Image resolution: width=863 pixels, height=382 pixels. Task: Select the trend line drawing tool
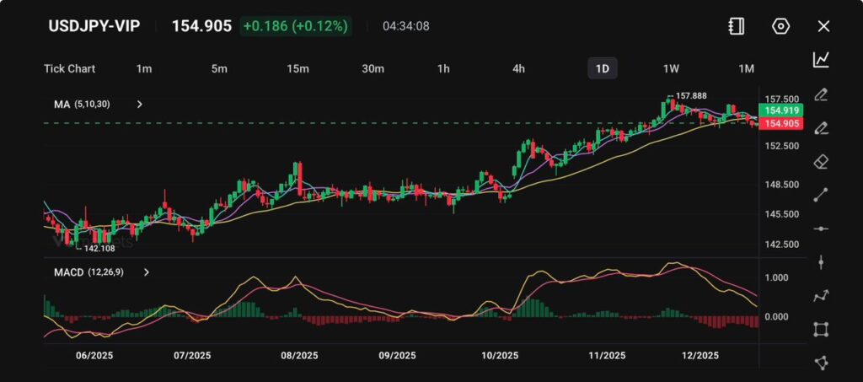[821, 195]
